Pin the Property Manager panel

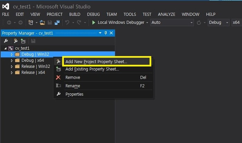(x=105, y=33)
